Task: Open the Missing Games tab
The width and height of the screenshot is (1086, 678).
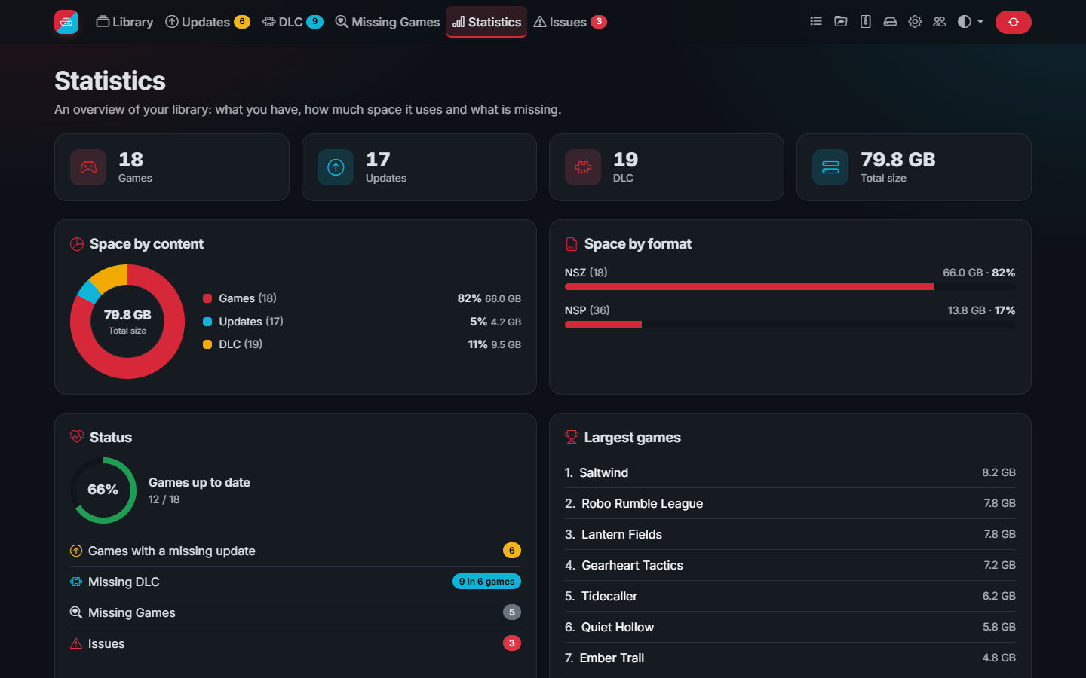Action: coord(388,22)
